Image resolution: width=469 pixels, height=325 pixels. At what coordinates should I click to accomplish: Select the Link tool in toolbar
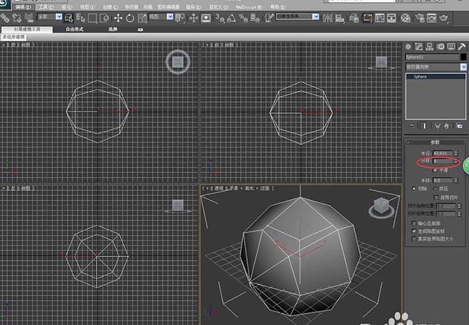(x=5, y=18)
